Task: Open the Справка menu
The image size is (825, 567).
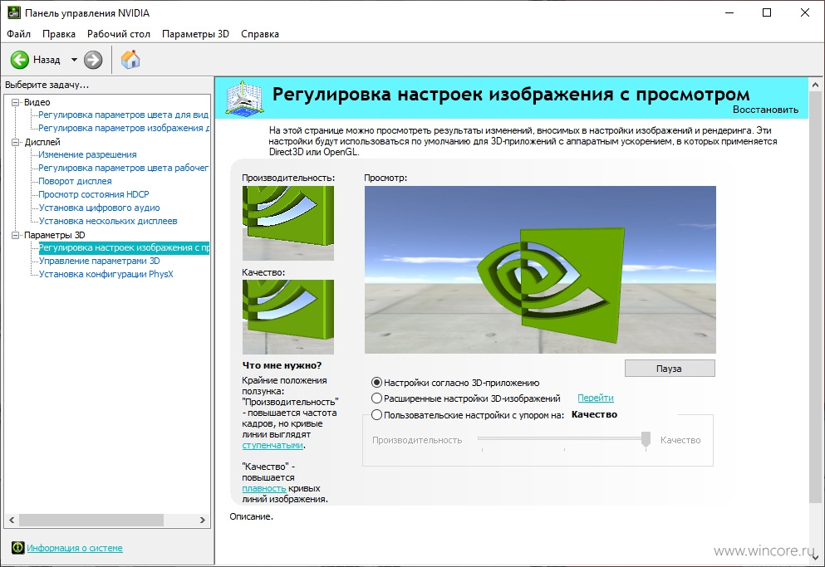Action: (x=260, y=34)
